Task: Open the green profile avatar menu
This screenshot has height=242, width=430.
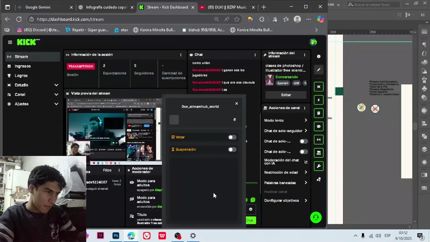Action: click(x=313, y=42)
